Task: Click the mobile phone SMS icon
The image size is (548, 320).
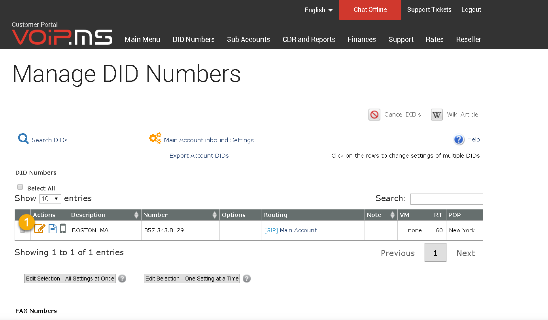Action: click(x=63, y=228)
